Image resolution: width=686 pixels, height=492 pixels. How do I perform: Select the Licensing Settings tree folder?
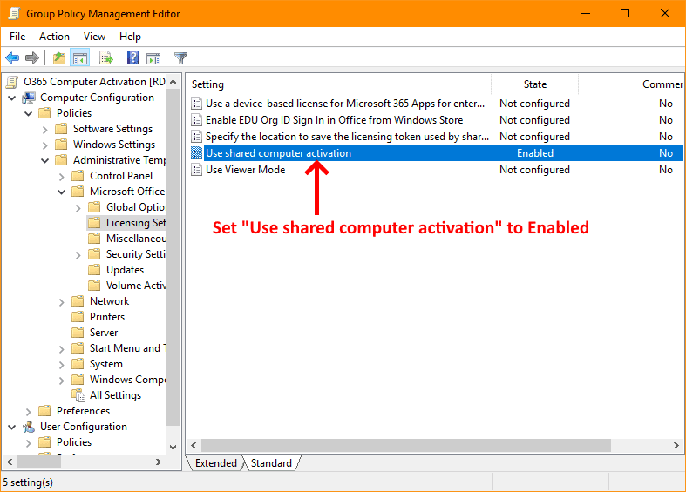pyautogui.click(x=127, y=223)
